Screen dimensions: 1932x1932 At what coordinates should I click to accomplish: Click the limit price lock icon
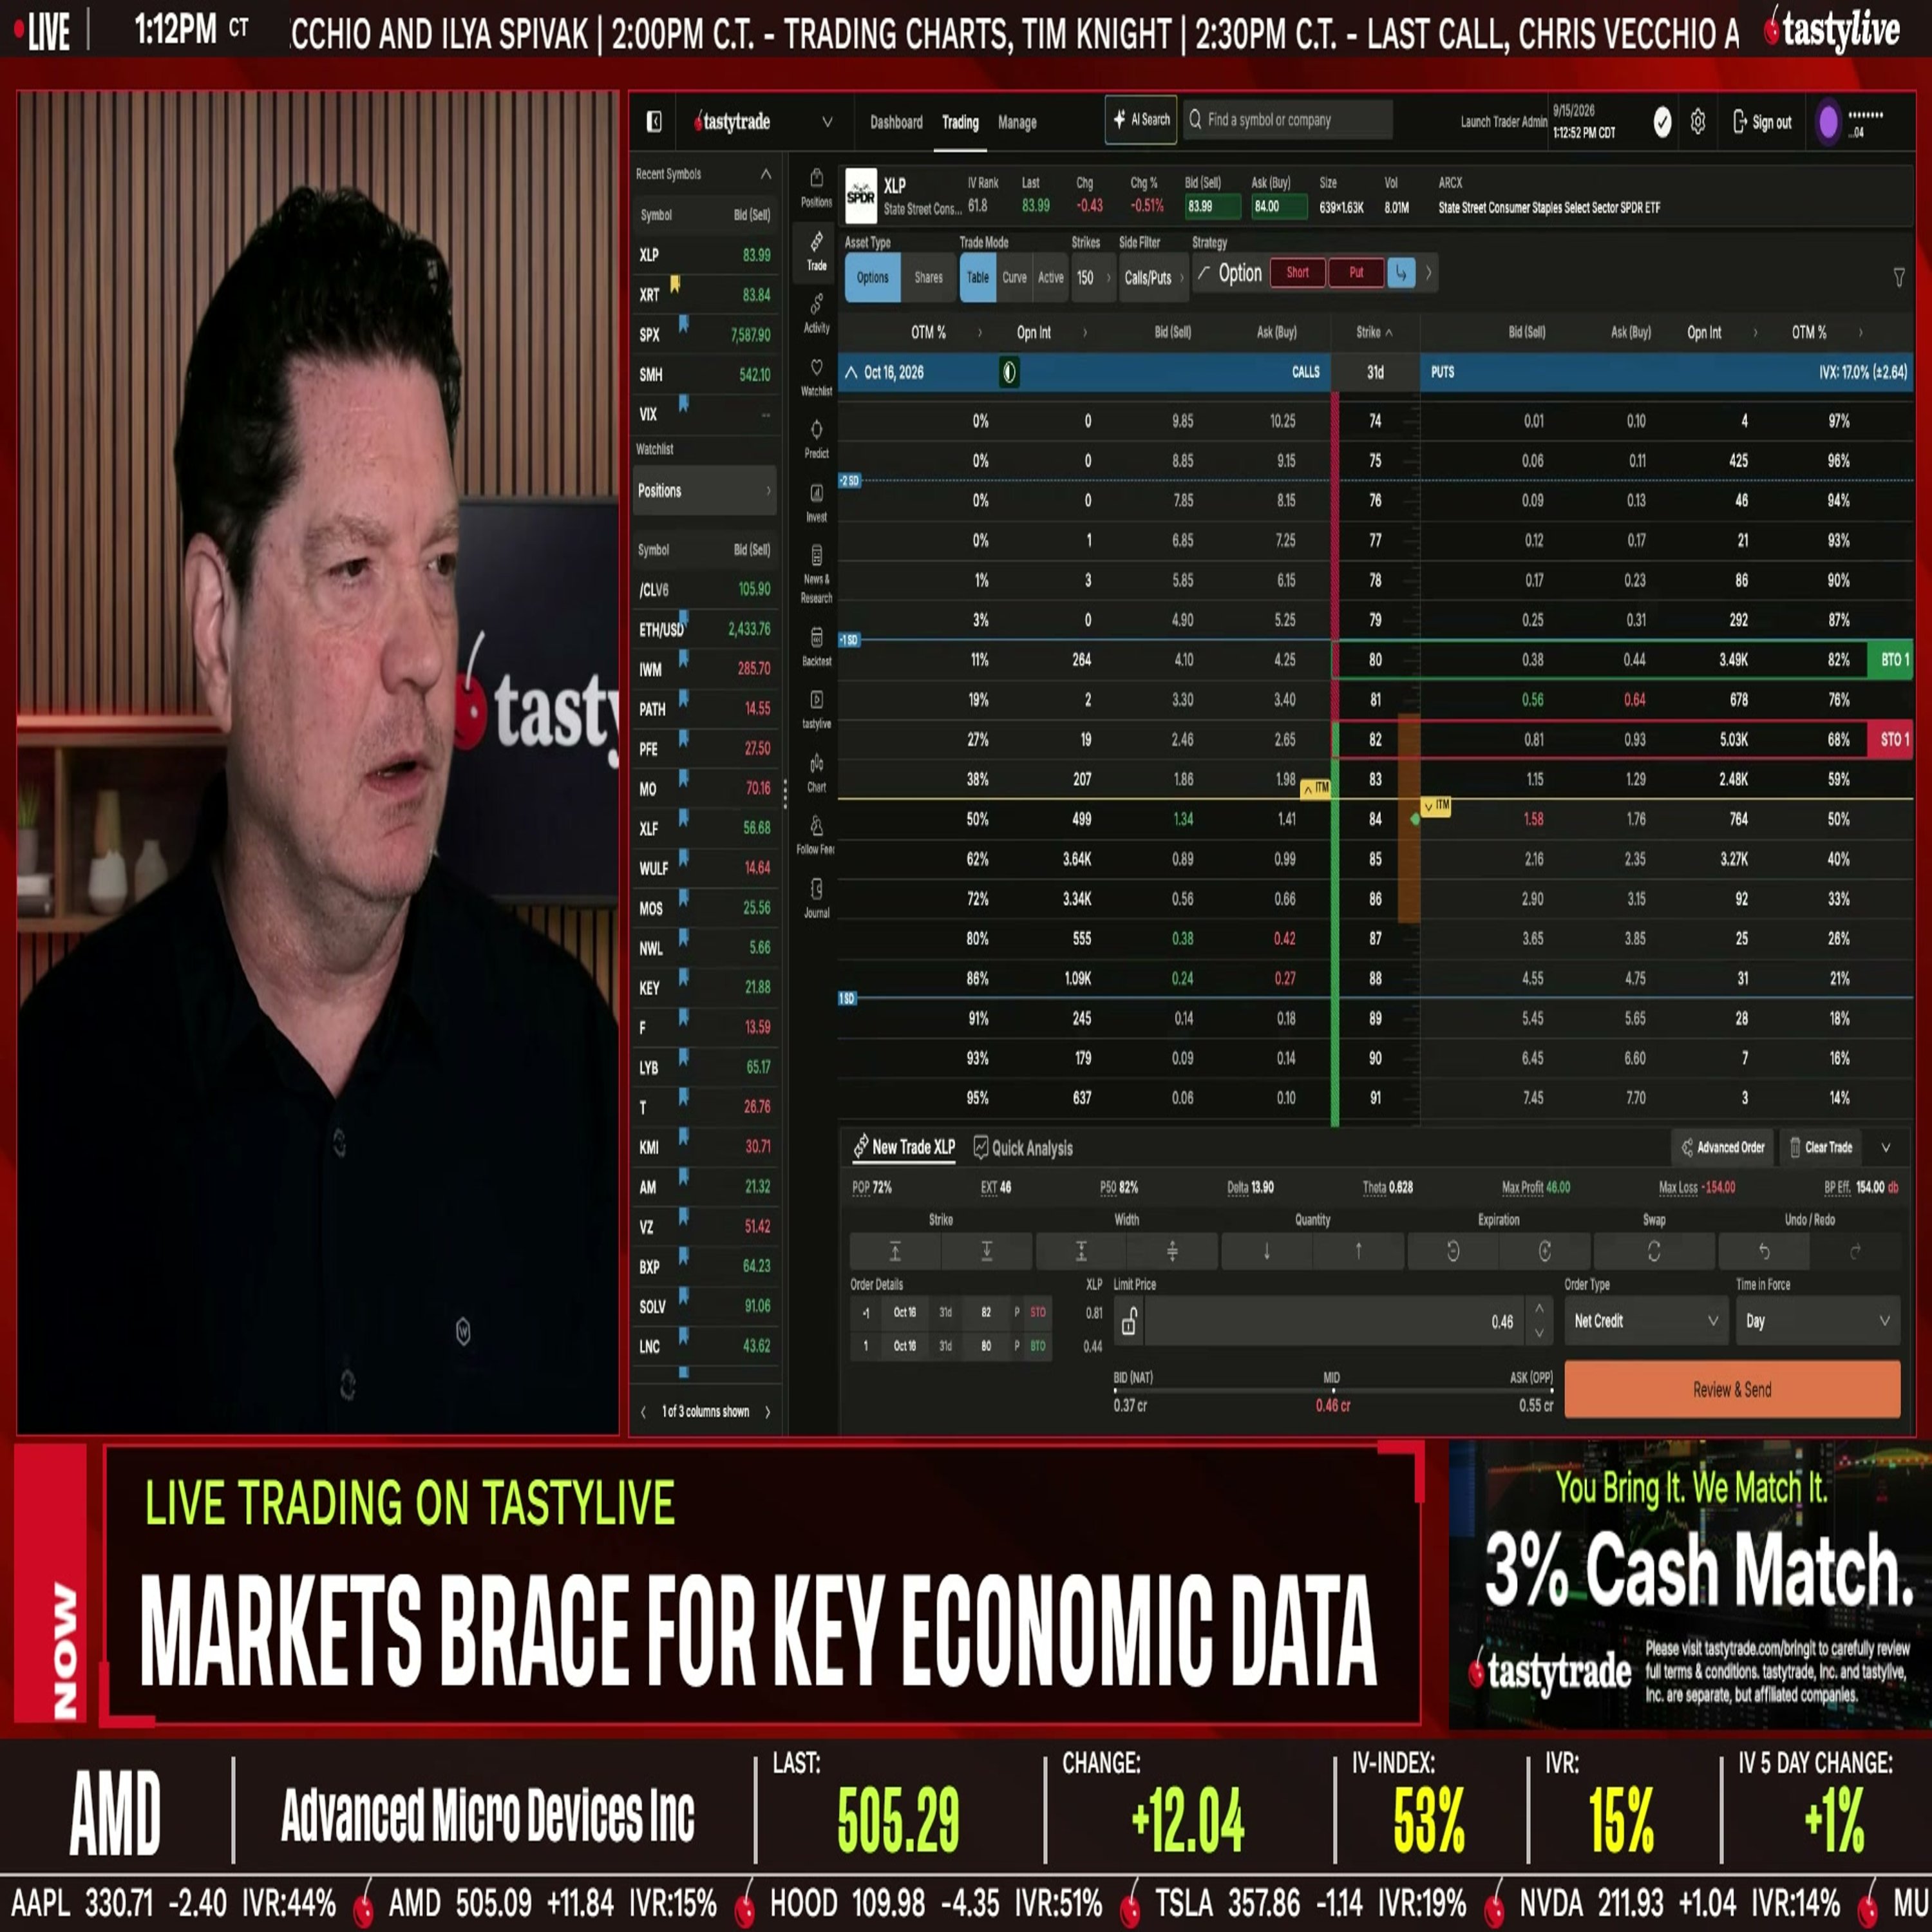click(1128, 1321)
